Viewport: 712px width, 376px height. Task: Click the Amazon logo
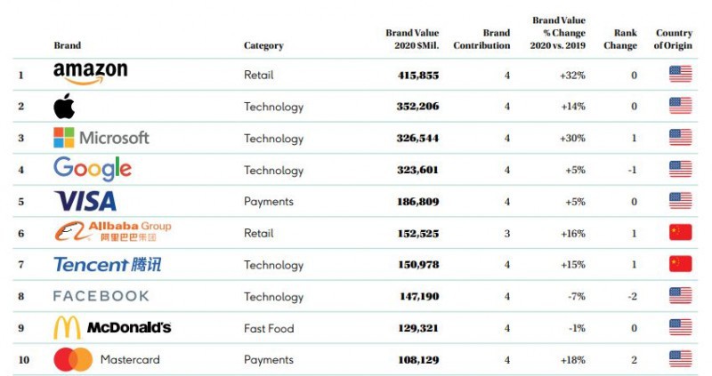click(90, 74)
